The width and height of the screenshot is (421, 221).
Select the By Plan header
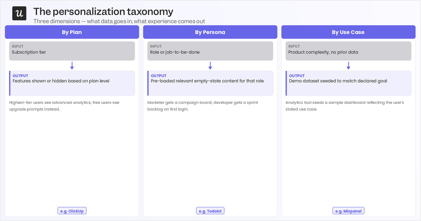(72, 32)
